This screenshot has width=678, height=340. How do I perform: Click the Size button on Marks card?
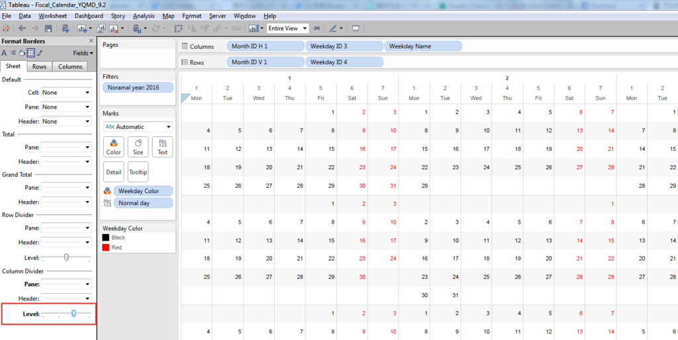click(138, 147)
